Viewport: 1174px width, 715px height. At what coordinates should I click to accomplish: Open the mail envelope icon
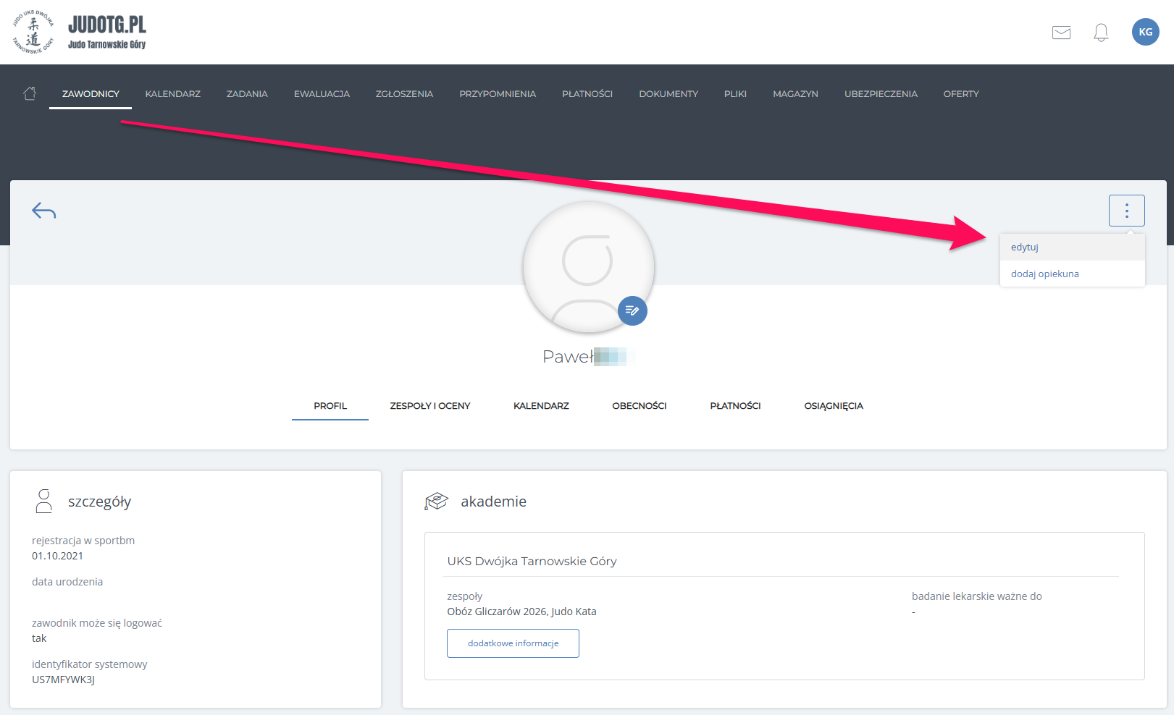(x=1061, y=33)
